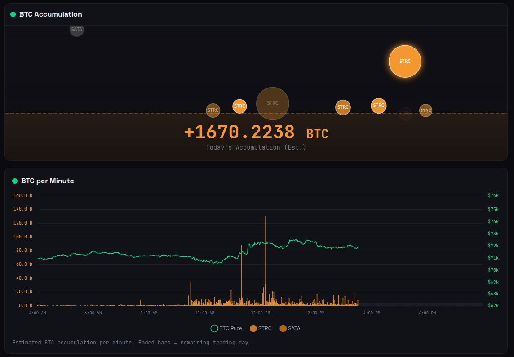This screenshot has width=514, height=357.
Task: Click the 4:00 PM x-axis label
Action: pos(372,313)
